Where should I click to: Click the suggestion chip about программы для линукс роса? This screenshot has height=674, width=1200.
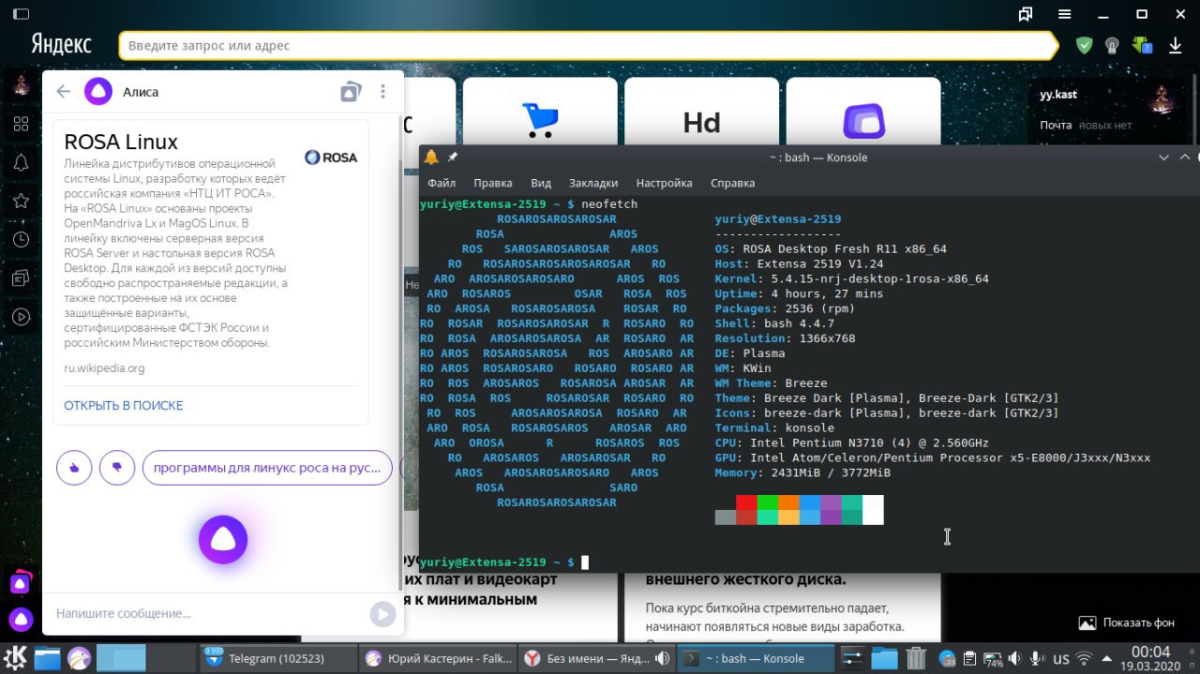[x=267, y=467]
